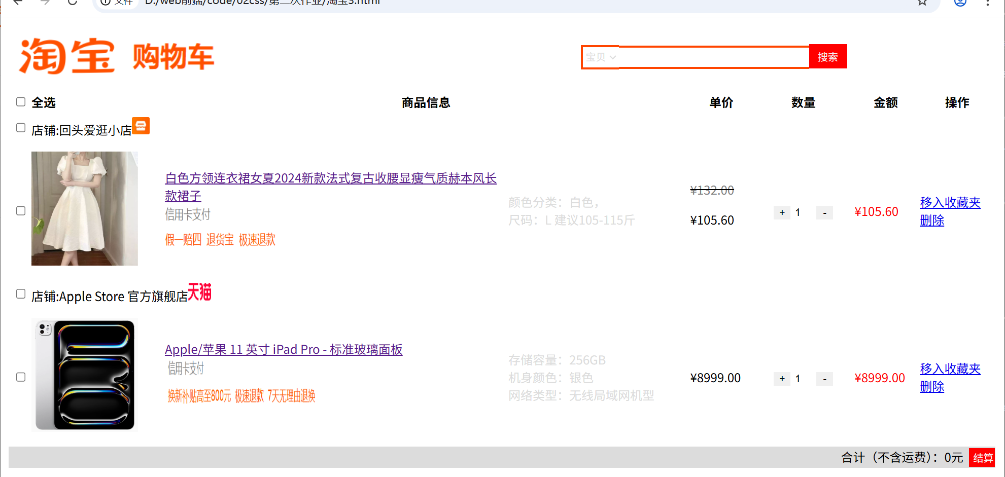The height and width of the screenshot is (477, 1005).
Task: Click the 机身颜色:银色 spec text
Action: (x=551, y=378)
